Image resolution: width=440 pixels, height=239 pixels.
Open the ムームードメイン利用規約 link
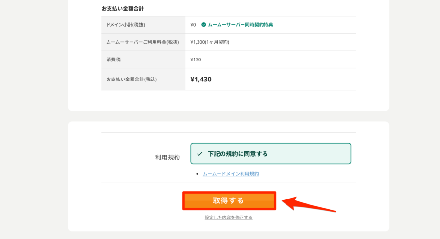tap(231, 174)
